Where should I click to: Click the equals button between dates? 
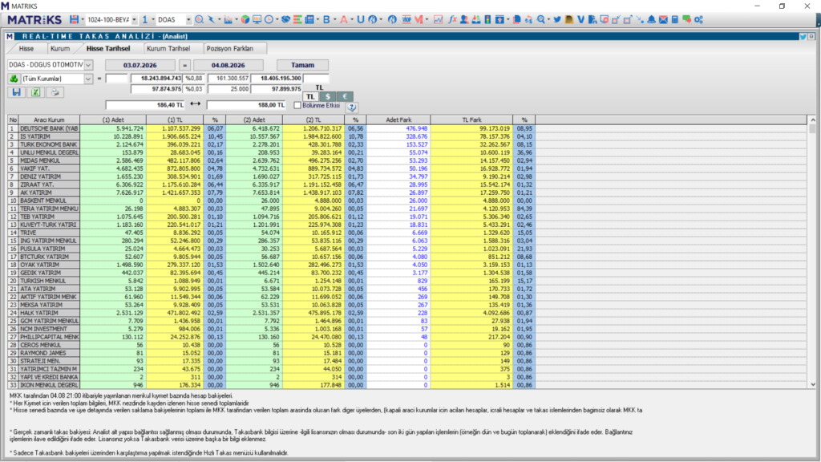184,65
